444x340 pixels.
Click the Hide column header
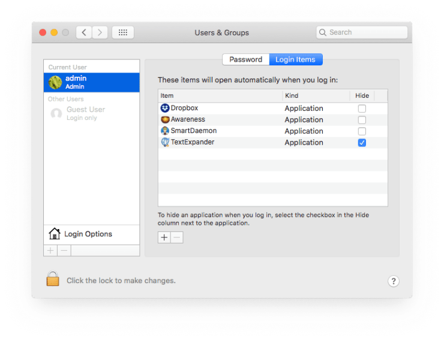pyautogui.click(x=362, y=96)
